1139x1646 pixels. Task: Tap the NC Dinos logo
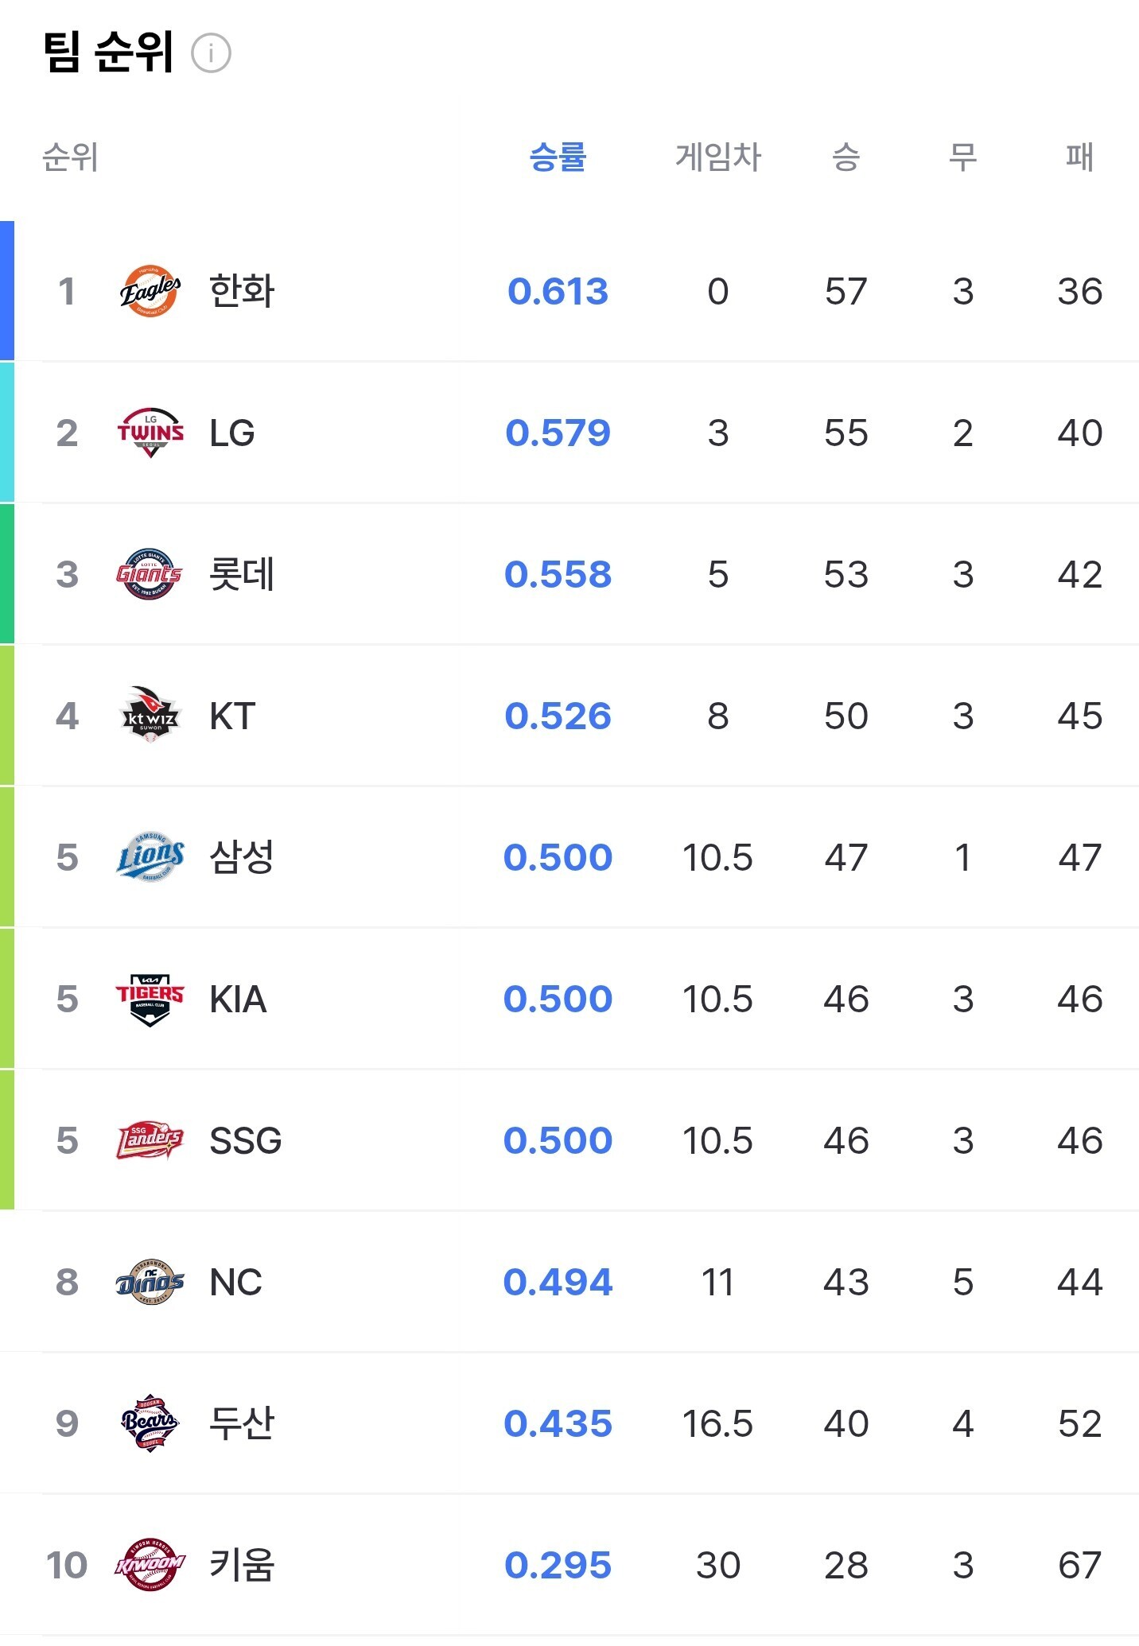(150, 1282)
